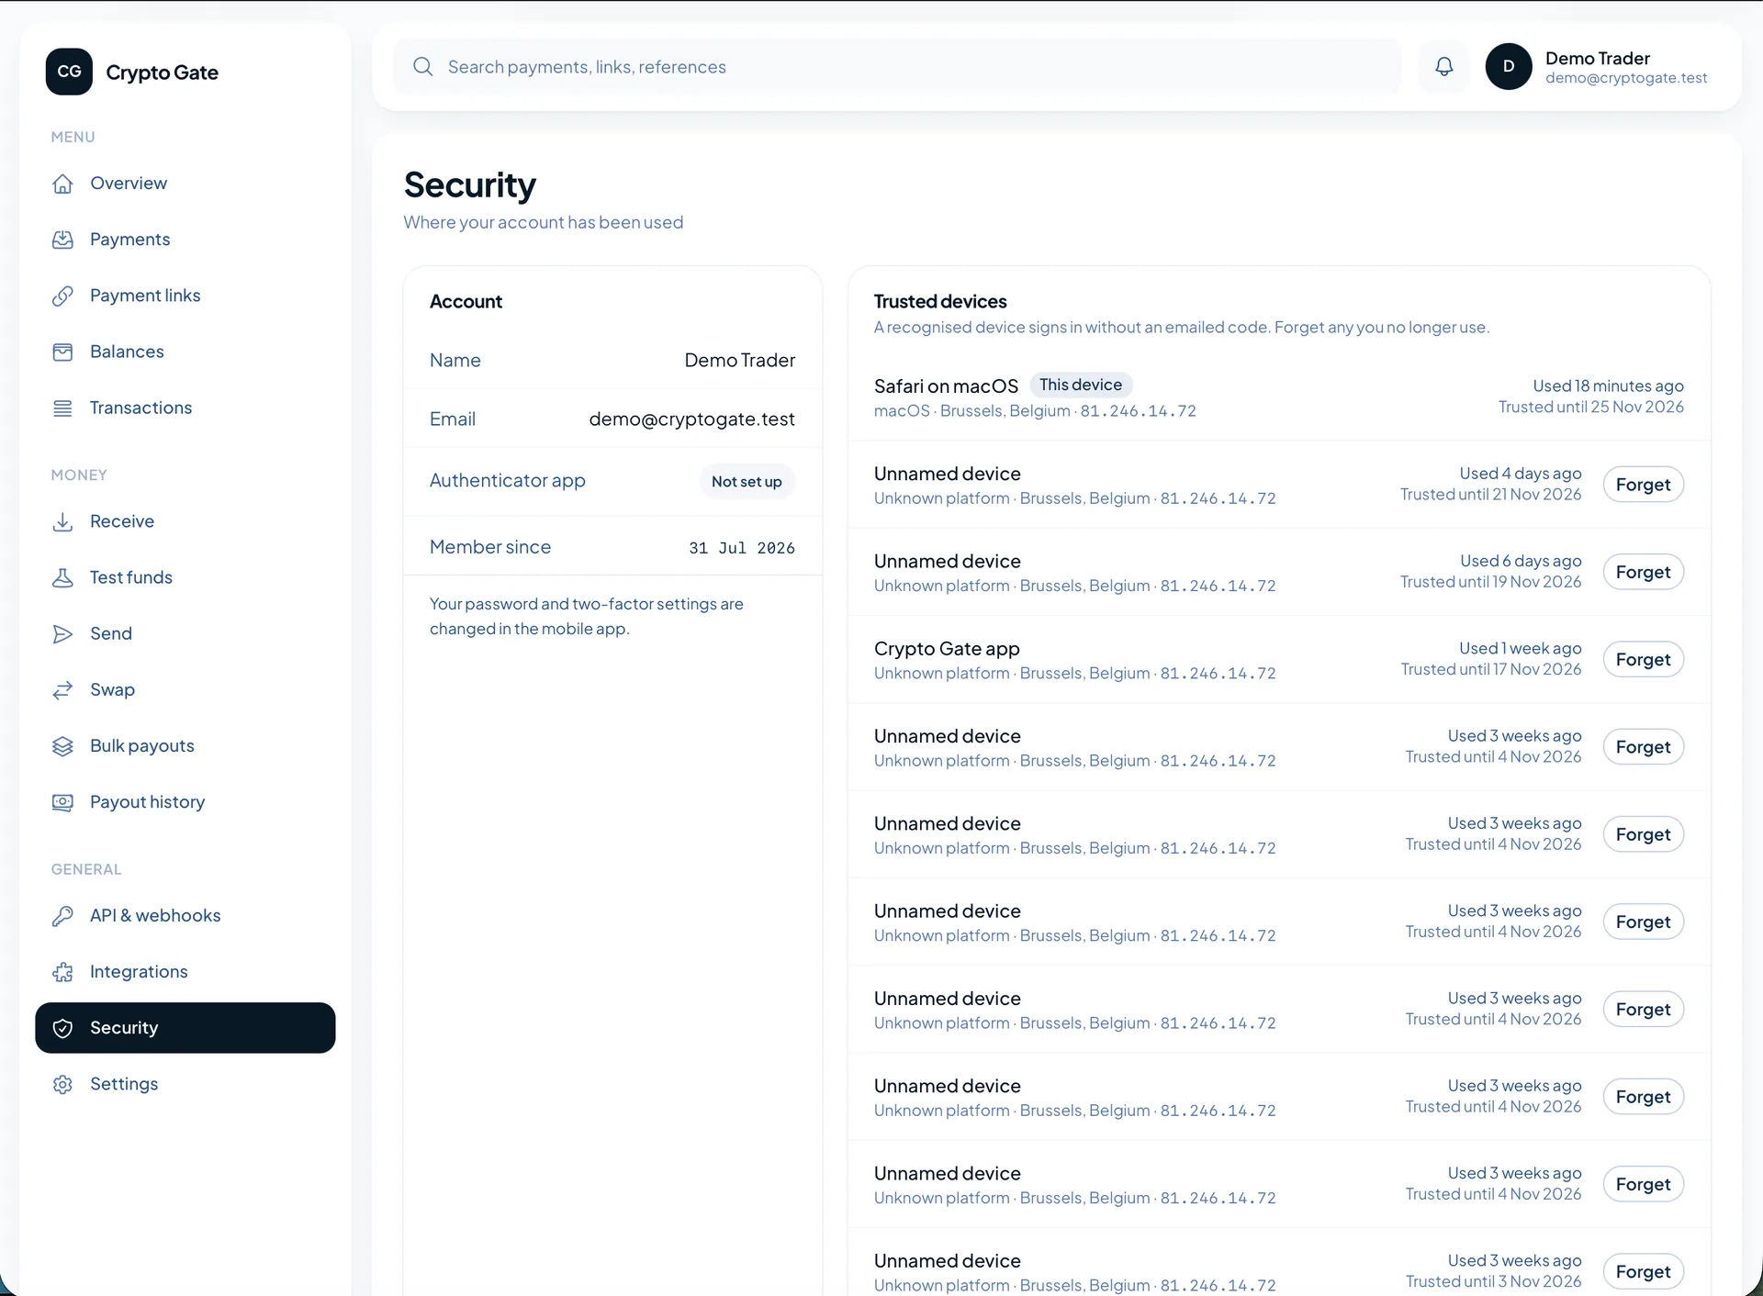Viewport: 1763px width, 1296px height.
Task: Click the Trusted devices heading
Action: click(x=940, y=302)
